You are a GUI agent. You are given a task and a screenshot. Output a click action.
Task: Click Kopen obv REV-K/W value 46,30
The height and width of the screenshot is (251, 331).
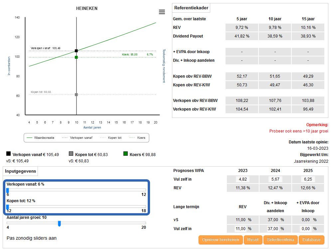point(308,85)
